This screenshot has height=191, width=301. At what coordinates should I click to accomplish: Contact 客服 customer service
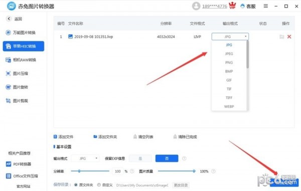click(x=248, y=6)
